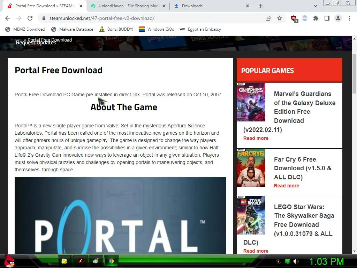Click the page vertical scrollbar thumb
The width and height of the screenshot is (357, 268).
coord(354,73)
